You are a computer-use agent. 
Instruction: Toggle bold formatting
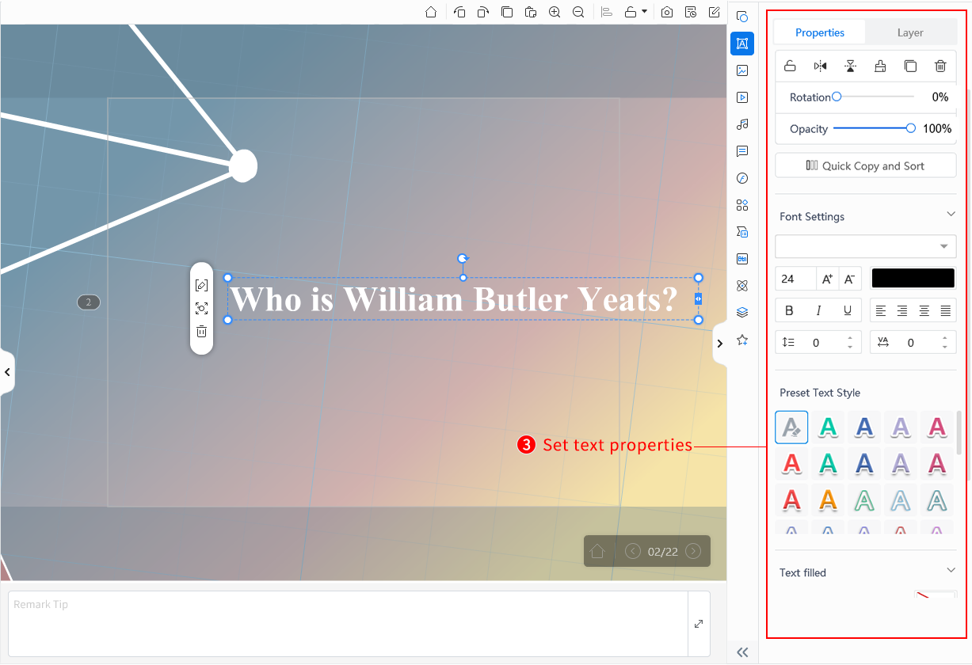click(789, 310)
